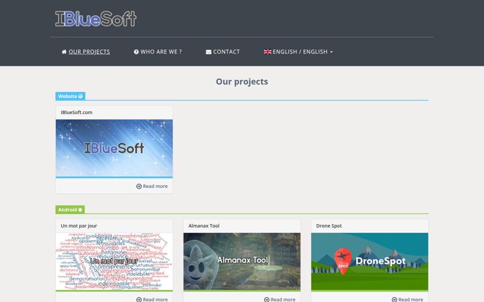Read more about Almanax Tool
Viewport: 484px width, 302px height.
point(280,299)
